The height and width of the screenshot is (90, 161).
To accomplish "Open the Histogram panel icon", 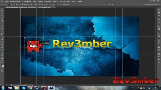I will [x=159, y=15].
